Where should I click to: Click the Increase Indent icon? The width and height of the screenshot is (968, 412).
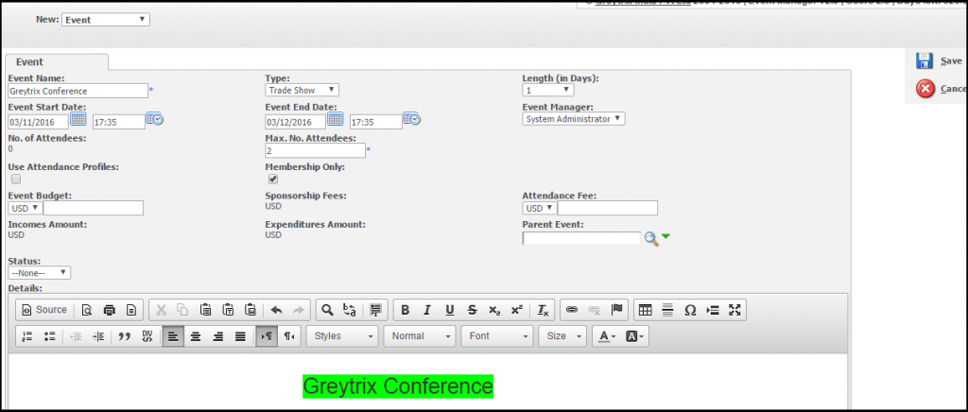click(98, 336)
